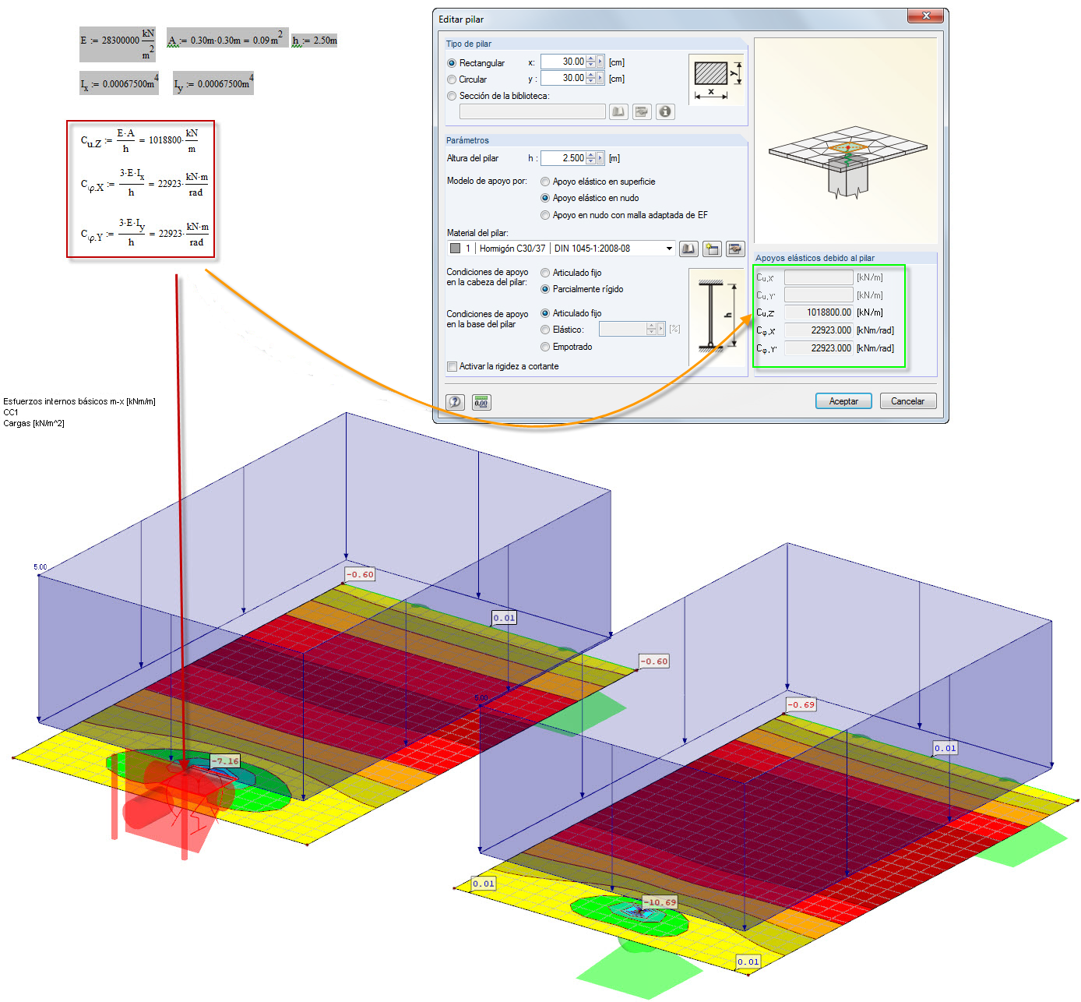Choose Apoyo elástico en superficie
Viewport: 1081px width, 1002px height.
[545, 182]
